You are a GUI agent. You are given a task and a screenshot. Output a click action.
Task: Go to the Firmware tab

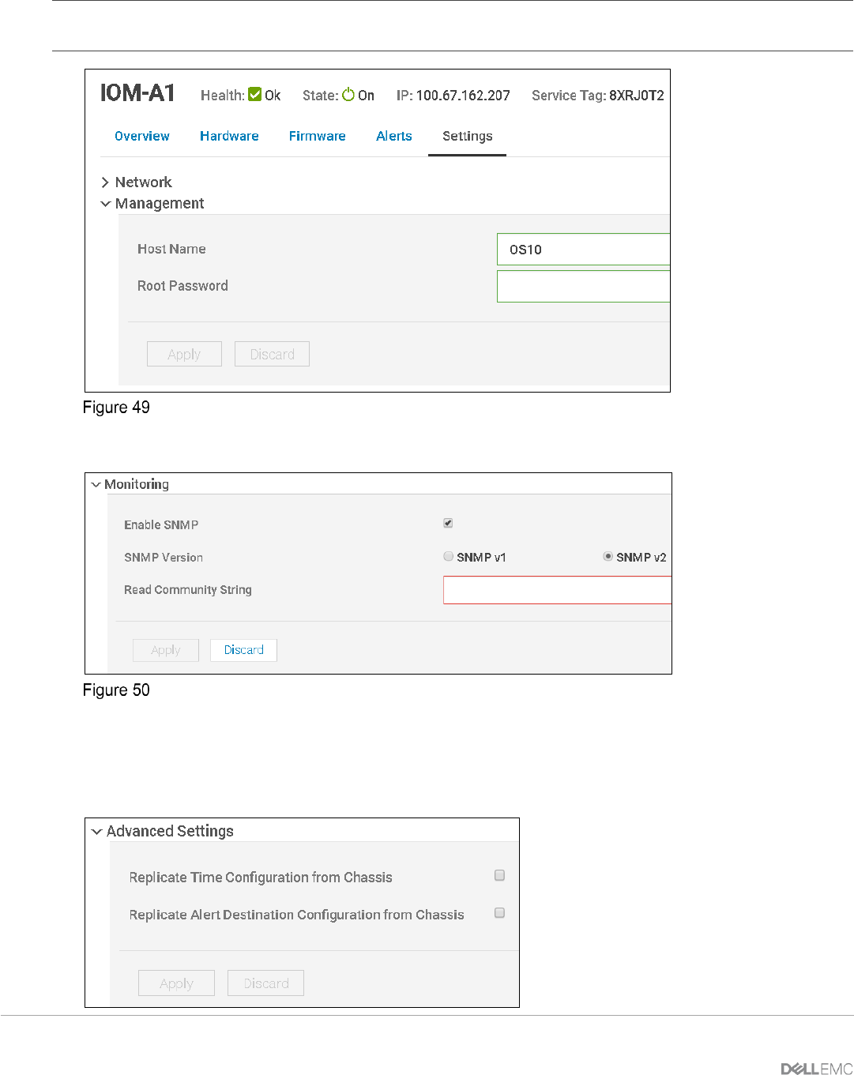click(318, 136)
